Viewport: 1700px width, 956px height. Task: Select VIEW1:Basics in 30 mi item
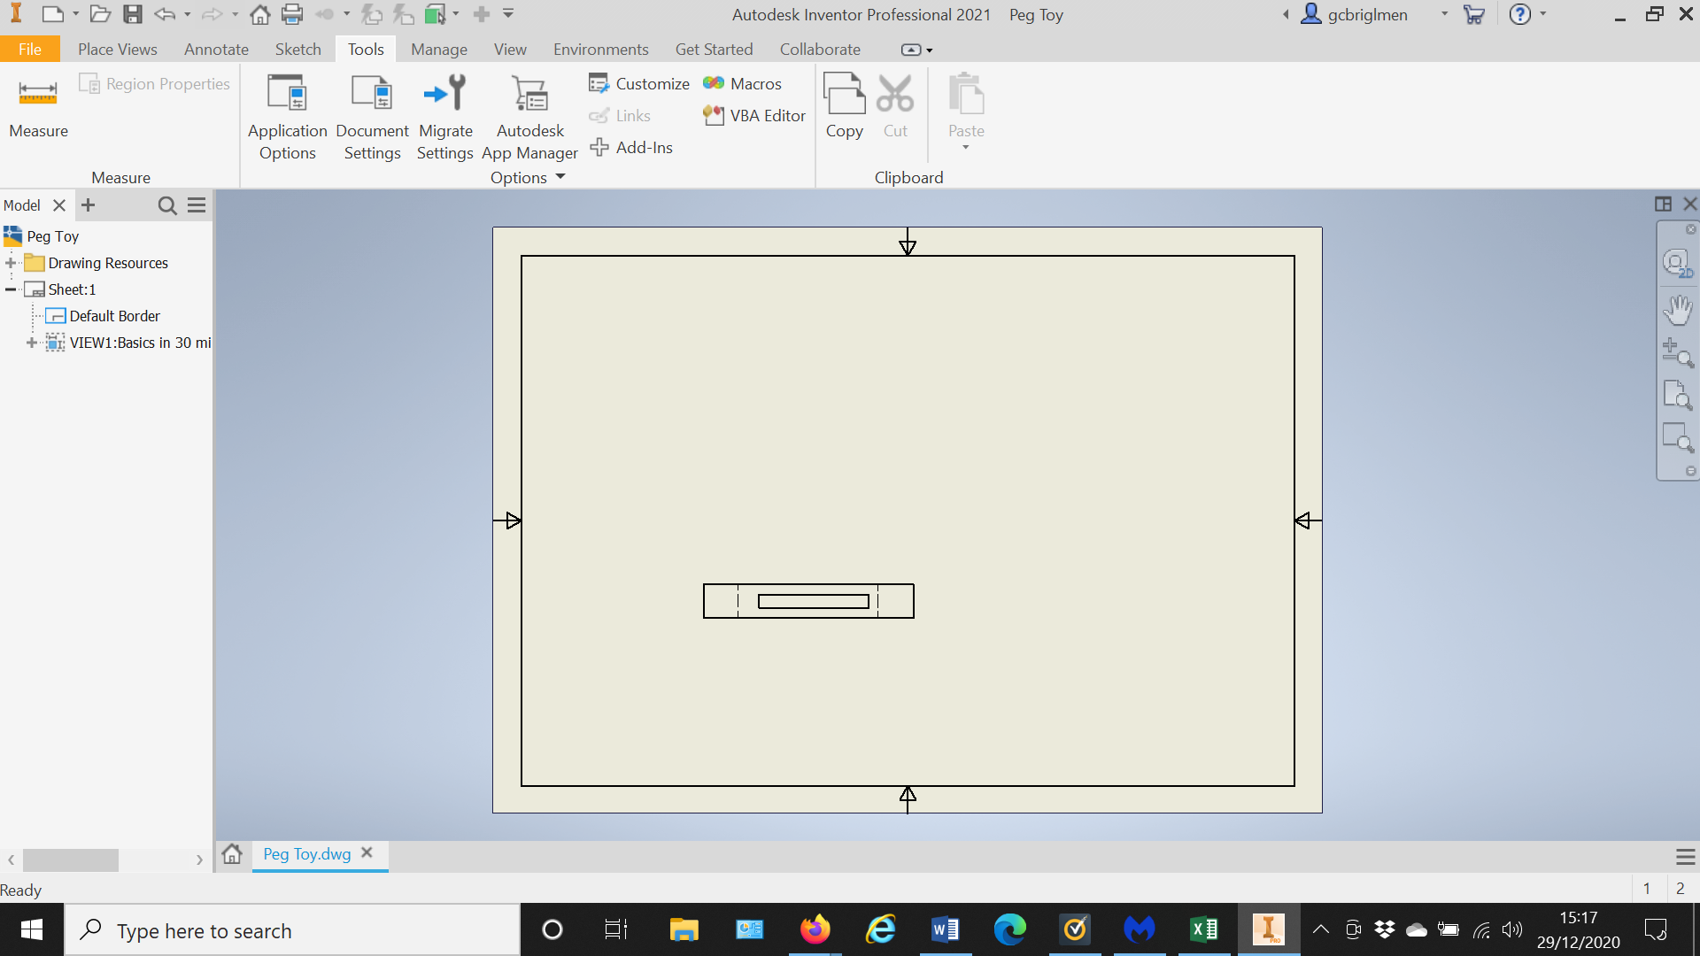(x=139, y=342)
